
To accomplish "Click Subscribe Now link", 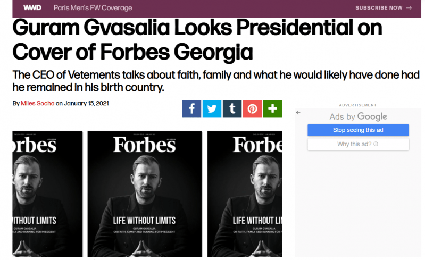I will click(379, 8).
